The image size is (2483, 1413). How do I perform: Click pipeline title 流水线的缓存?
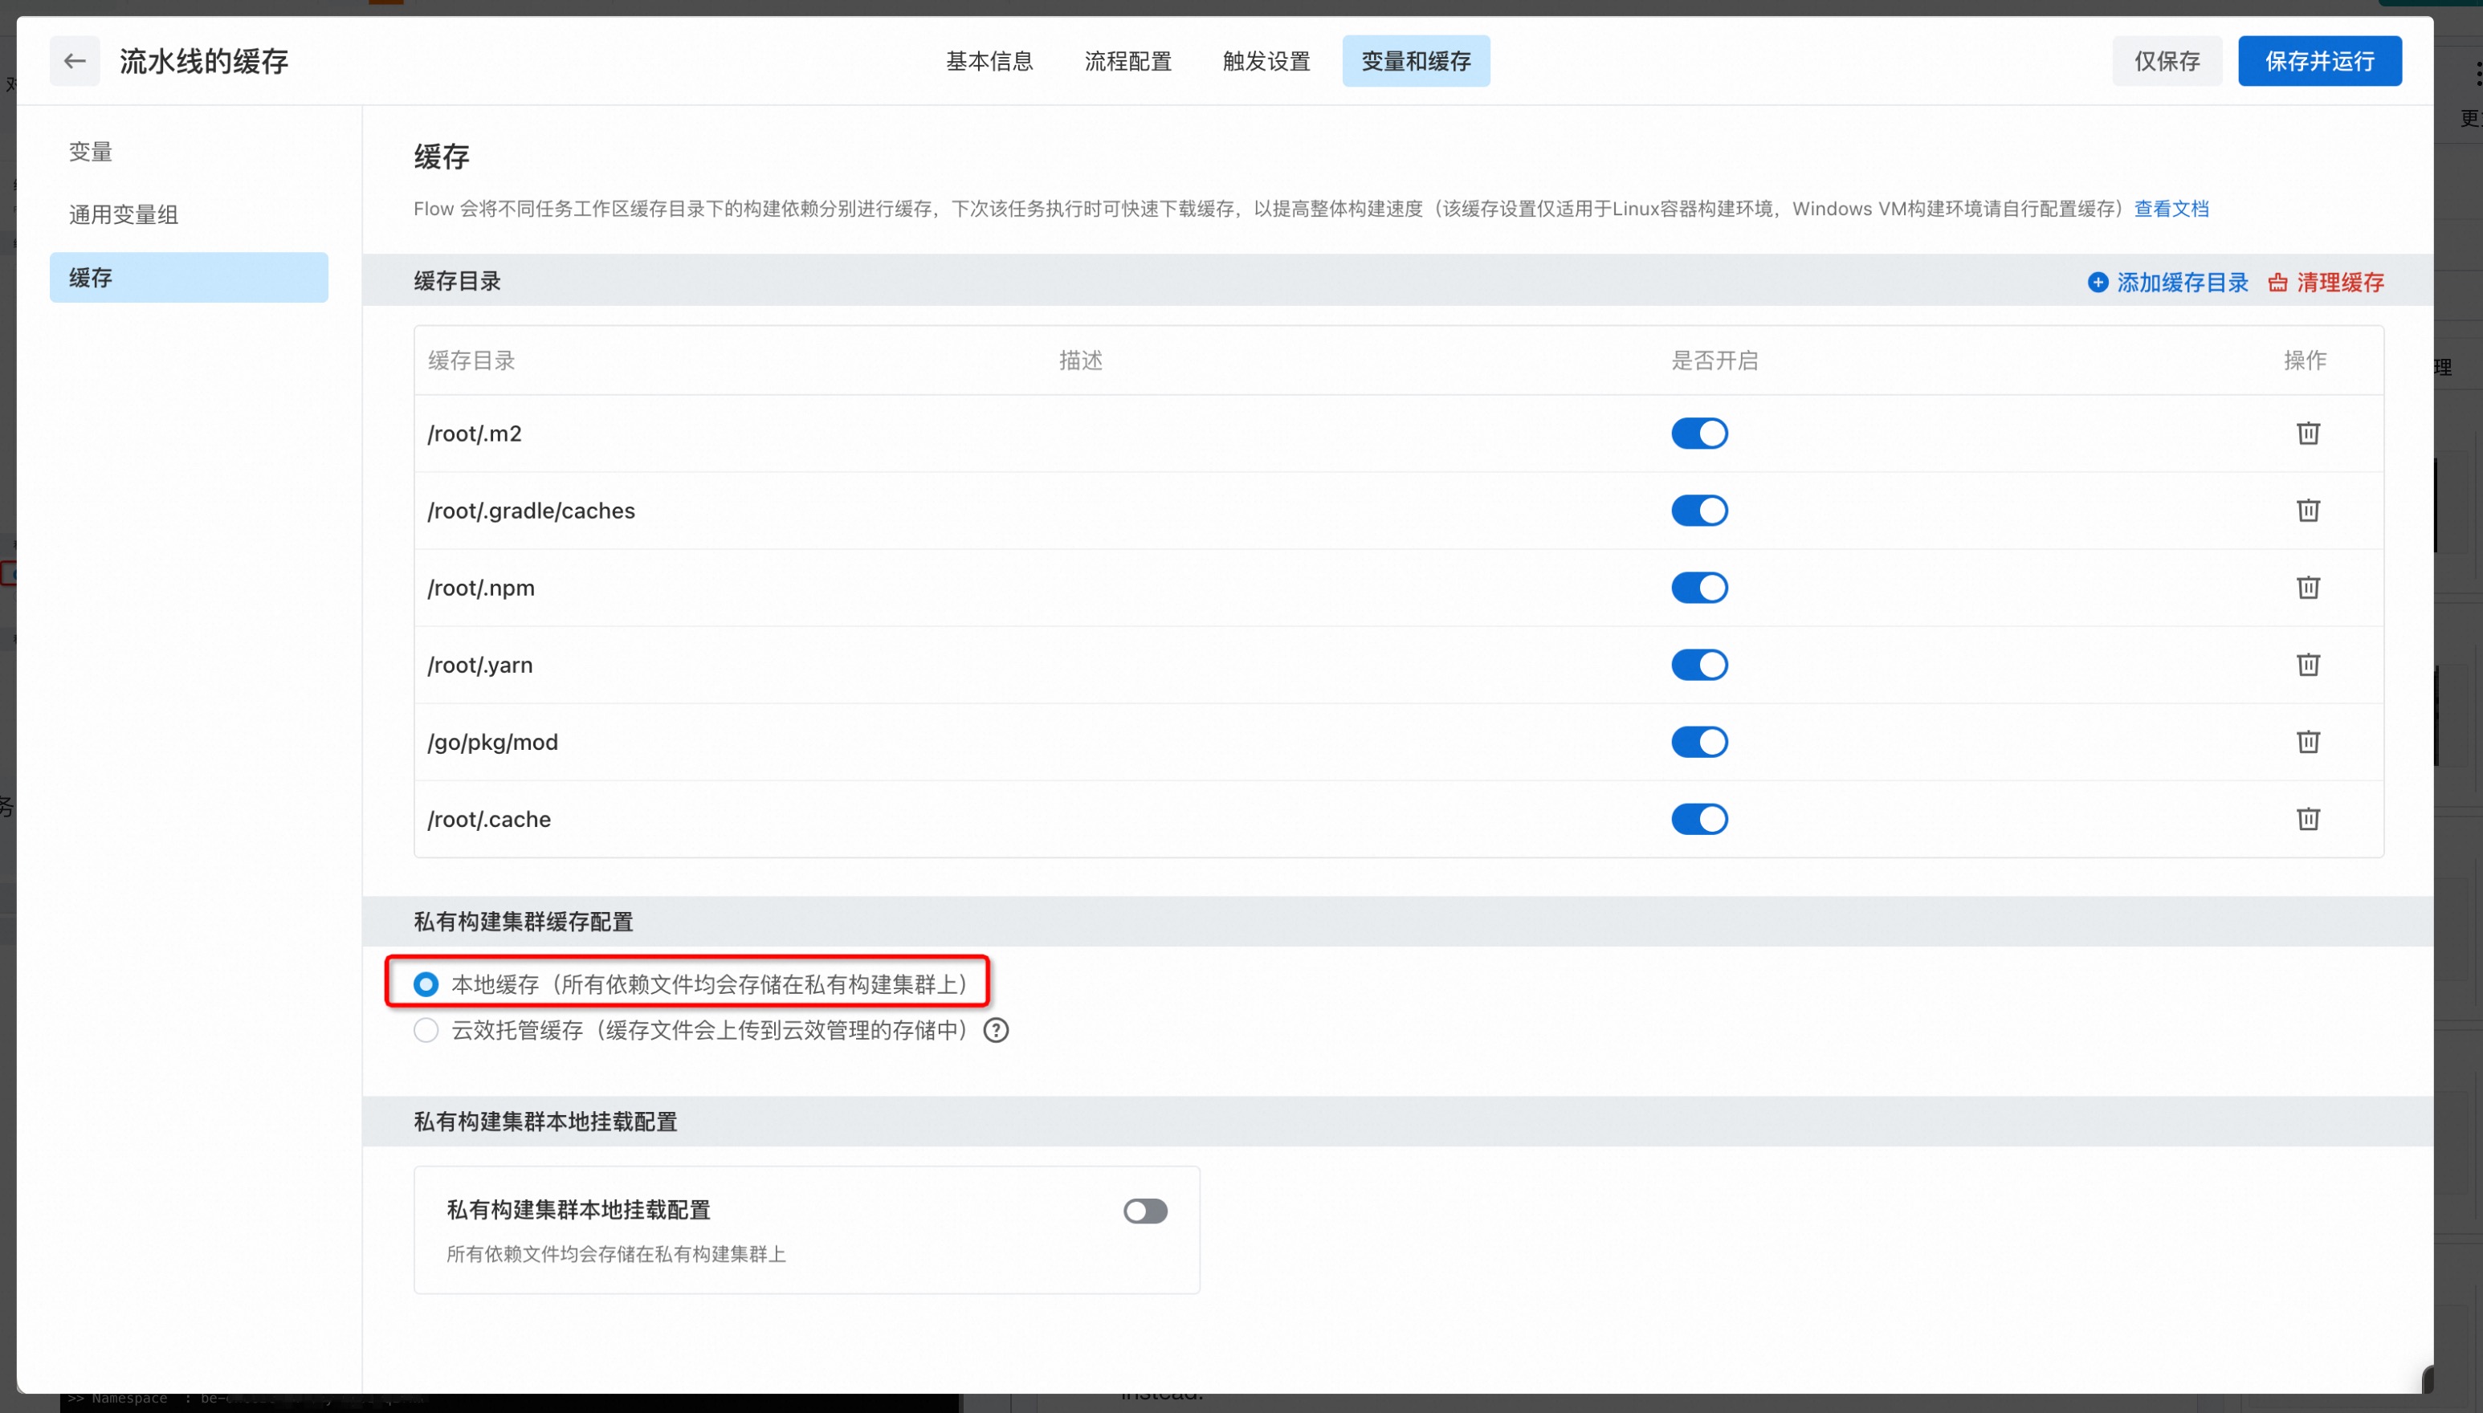204,61
